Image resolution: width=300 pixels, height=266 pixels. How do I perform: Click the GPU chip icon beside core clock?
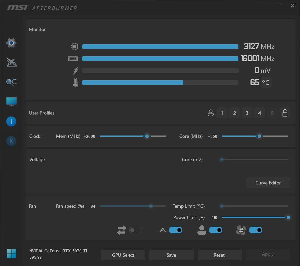(75, 46)
